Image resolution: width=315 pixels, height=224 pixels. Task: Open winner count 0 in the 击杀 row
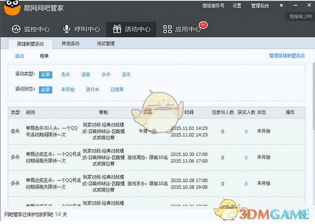(246, 132)
